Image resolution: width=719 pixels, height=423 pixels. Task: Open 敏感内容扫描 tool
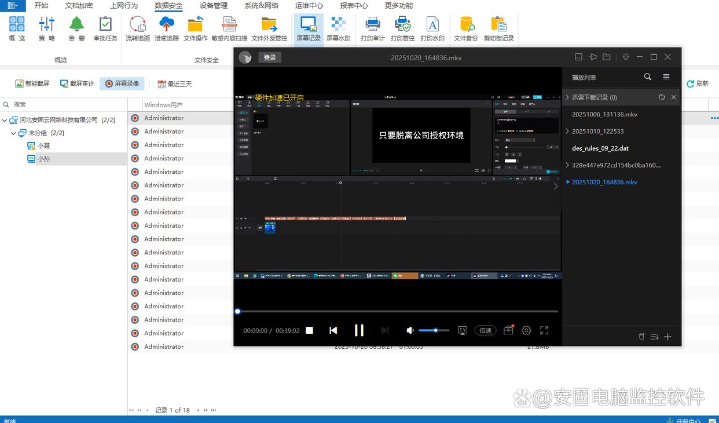point(229,28)
